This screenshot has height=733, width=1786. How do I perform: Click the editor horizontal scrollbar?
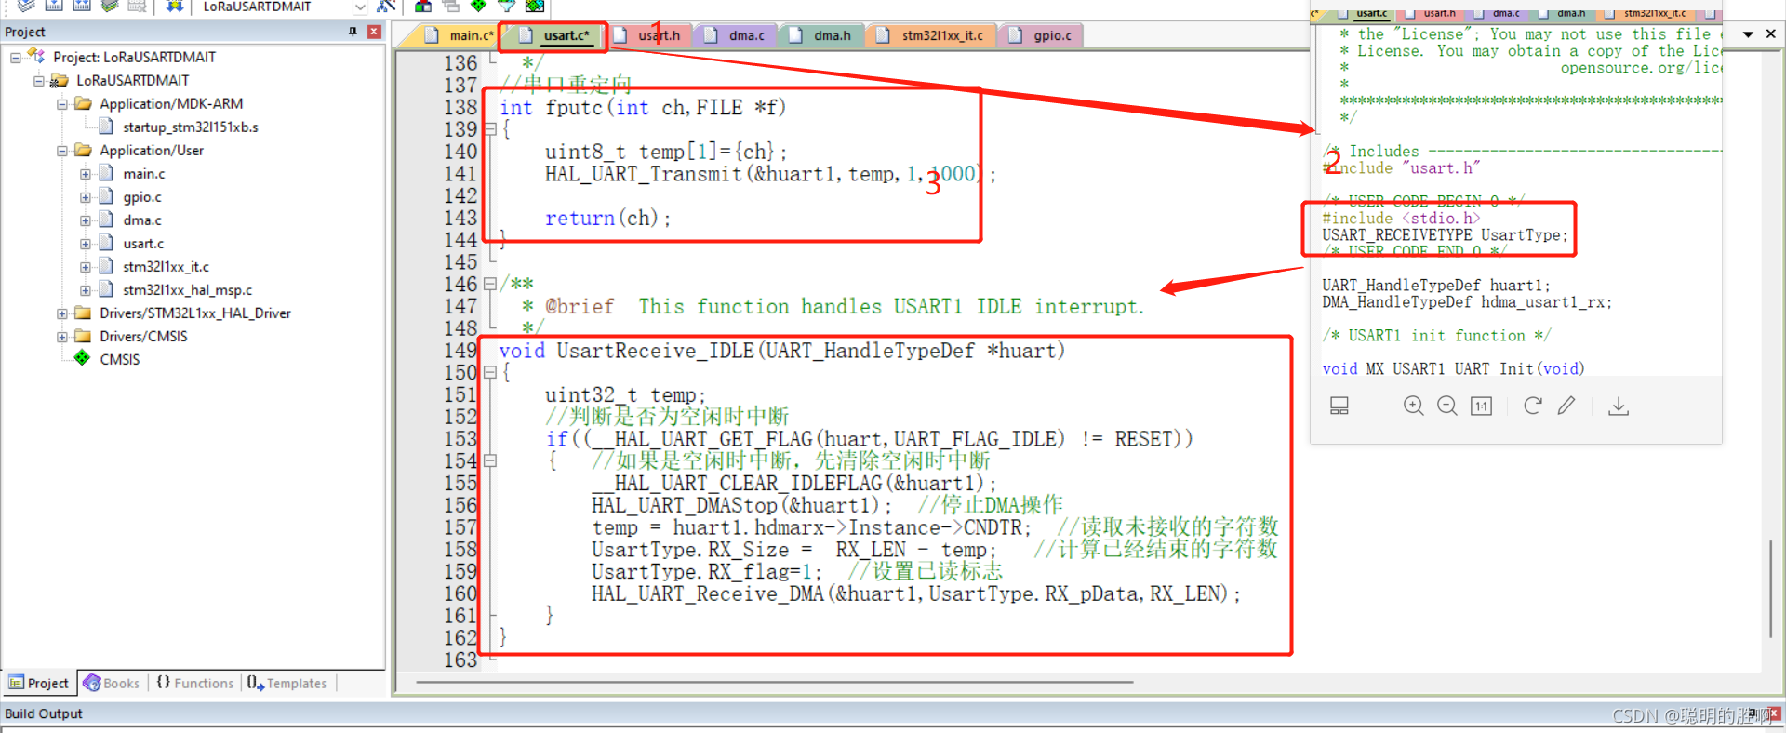(x=774, y=682)
